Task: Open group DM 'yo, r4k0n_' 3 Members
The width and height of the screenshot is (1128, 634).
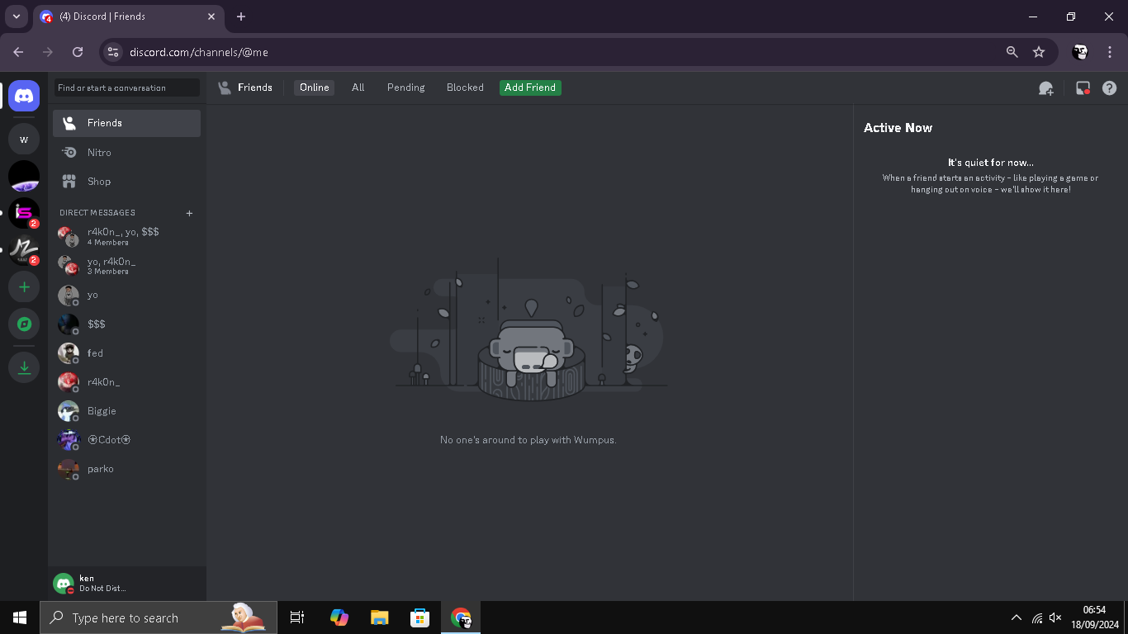Action: click(x=126, y=266)
